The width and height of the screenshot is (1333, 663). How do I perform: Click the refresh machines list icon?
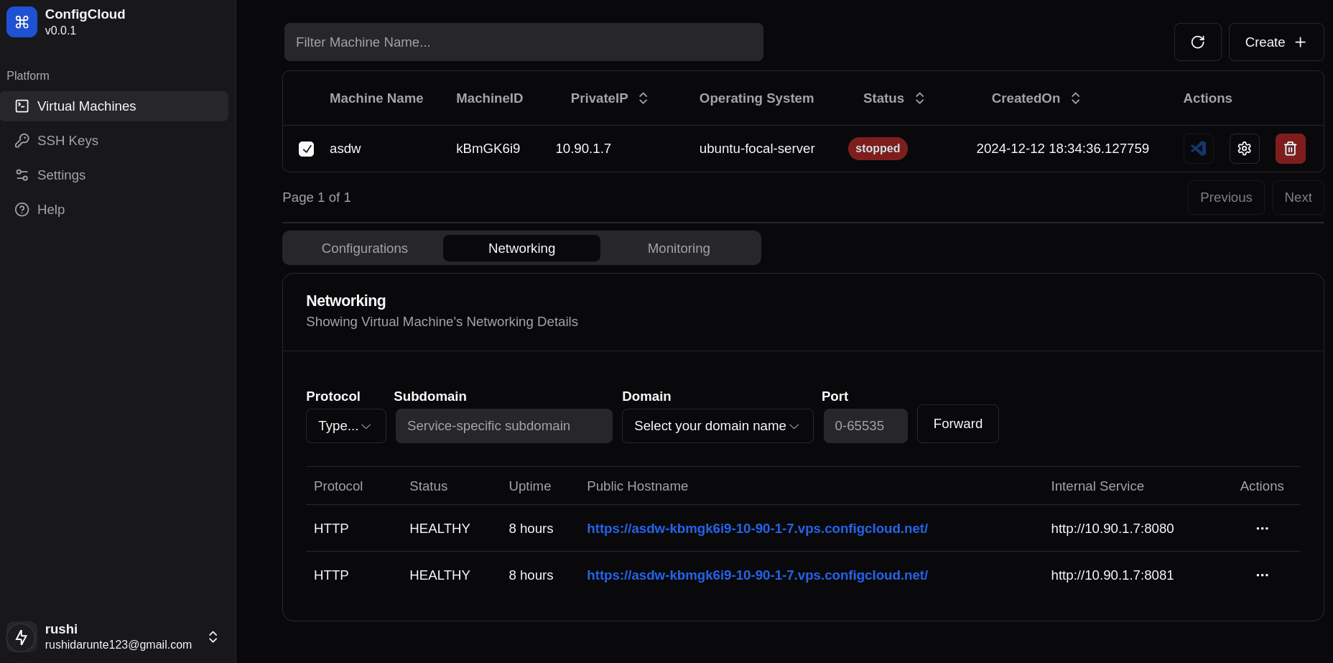[x=1197, y=42]
